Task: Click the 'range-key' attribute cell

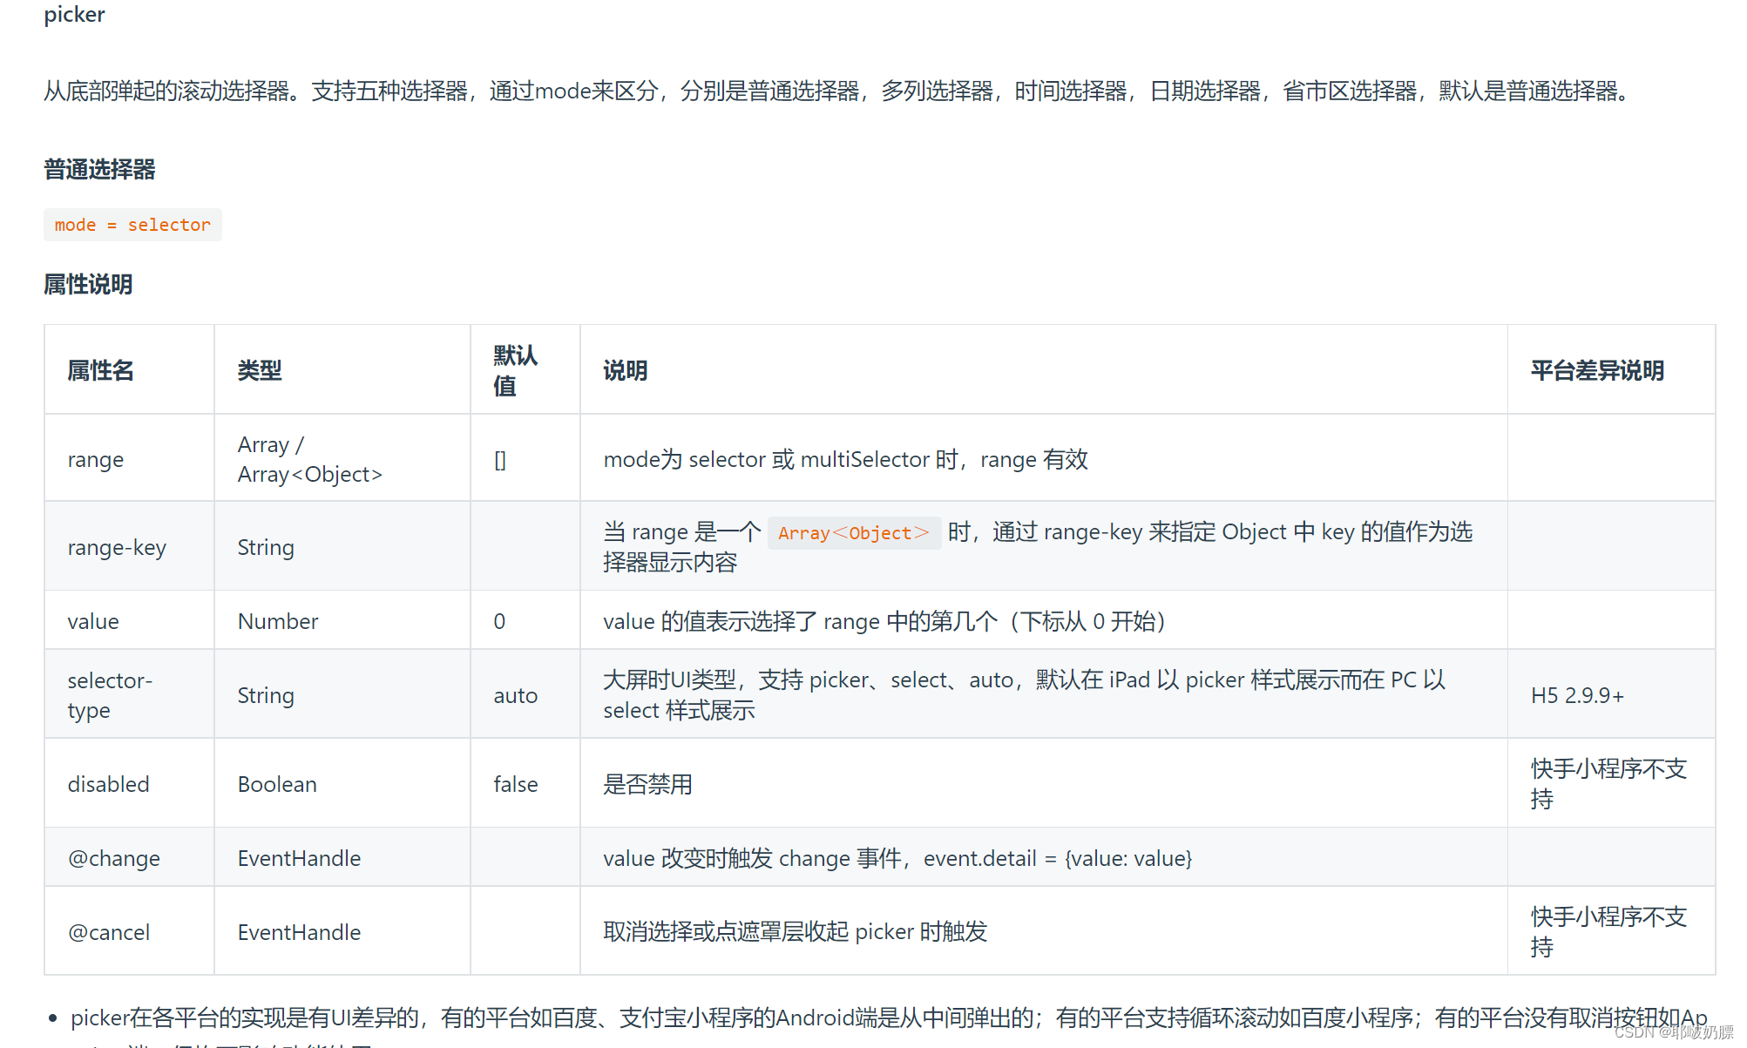Action: pos(117,547)
